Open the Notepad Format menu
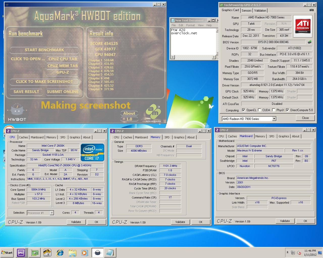This screenshot has width=323, height=258. coord(191,25)
